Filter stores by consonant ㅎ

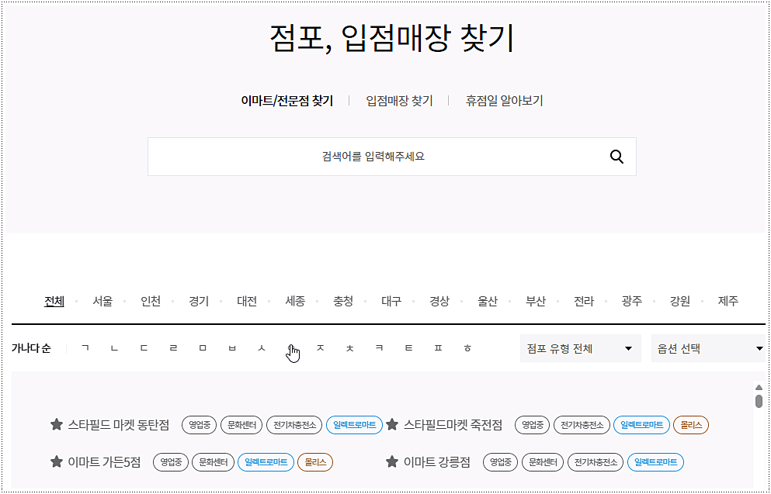[467, 348]
